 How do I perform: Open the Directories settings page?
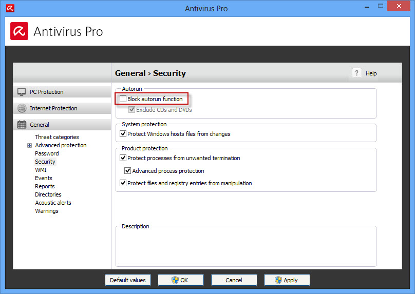click(x=48, y=194)
